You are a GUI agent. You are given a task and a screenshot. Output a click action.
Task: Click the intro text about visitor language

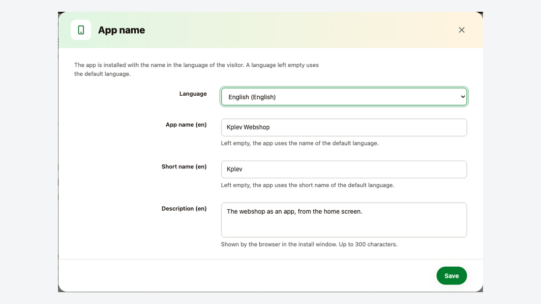pos(196,69)
